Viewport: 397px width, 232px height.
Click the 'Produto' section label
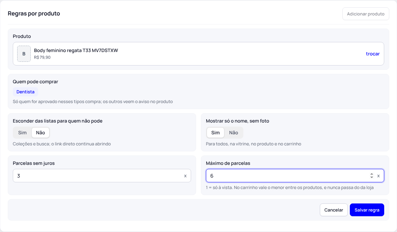(22, 36)
